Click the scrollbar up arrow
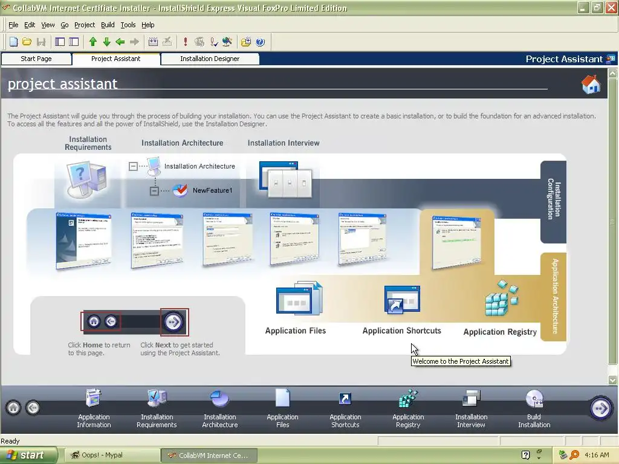Screen dimensions: 619x464 click(613, 73)
